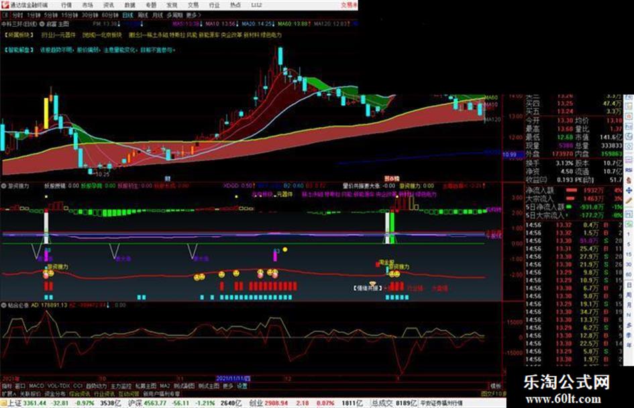
Task: Open the 资金分布 tab
Action: coord(55,394)
